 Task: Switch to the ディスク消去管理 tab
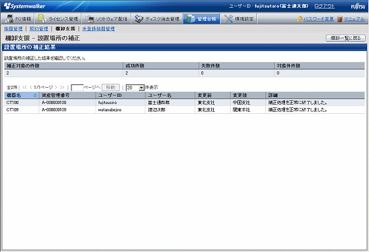point(157,19)
